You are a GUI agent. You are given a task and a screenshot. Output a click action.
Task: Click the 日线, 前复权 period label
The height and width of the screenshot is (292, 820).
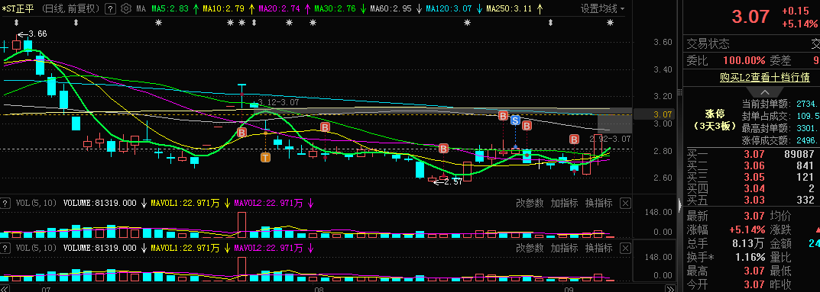pos(70,9)
